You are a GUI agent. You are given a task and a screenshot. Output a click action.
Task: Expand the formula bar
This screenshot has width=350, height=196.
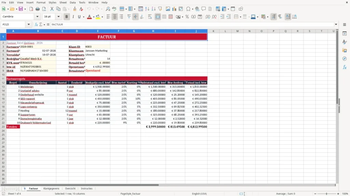pos(336,24)
